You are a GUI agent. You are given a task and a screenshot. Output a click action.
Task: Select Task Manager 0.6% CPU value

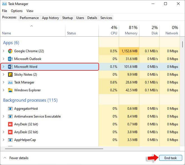coord(114,82)
